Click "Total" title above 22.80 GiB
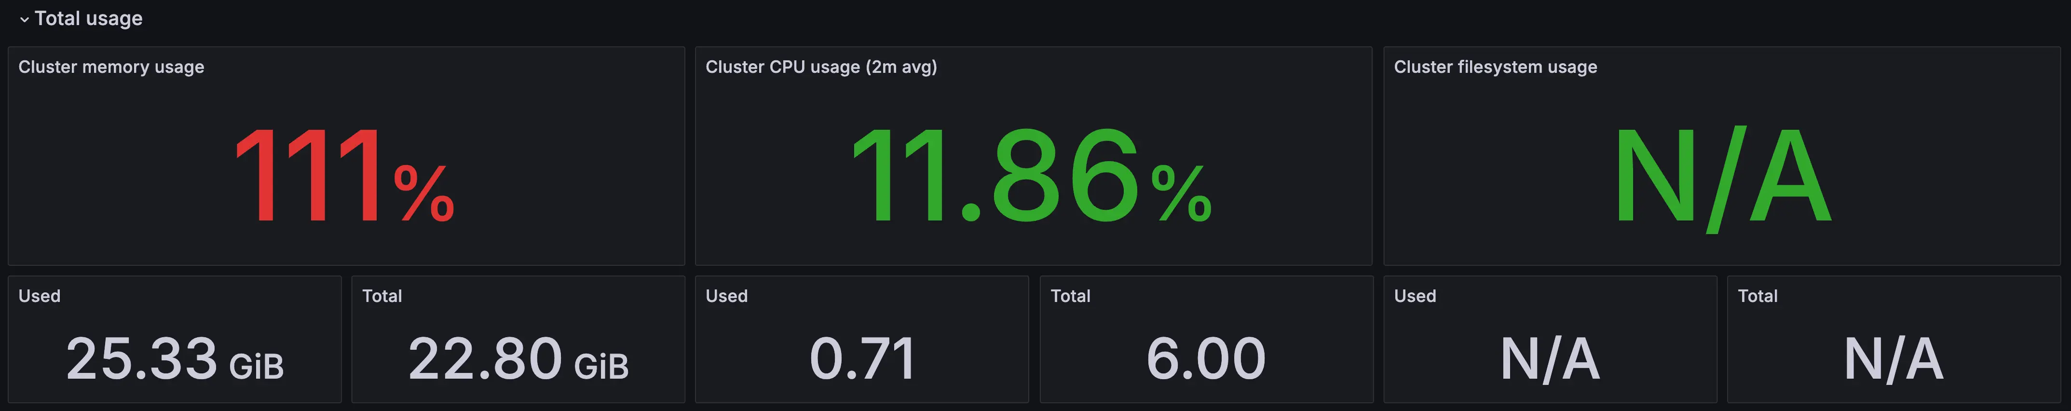Screen dimensions: 2071x411 [x=382, y=296]
